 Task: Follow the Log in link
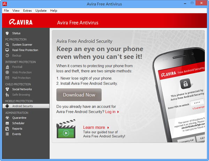(110, 112)
